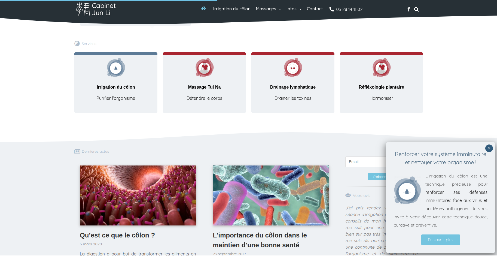
Task: Click the S'abonner subscribe button
Action: pos(377,177)
